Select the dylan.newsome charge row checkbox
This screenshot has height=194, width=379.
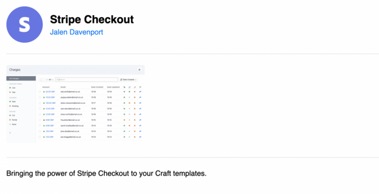point(40,103)
